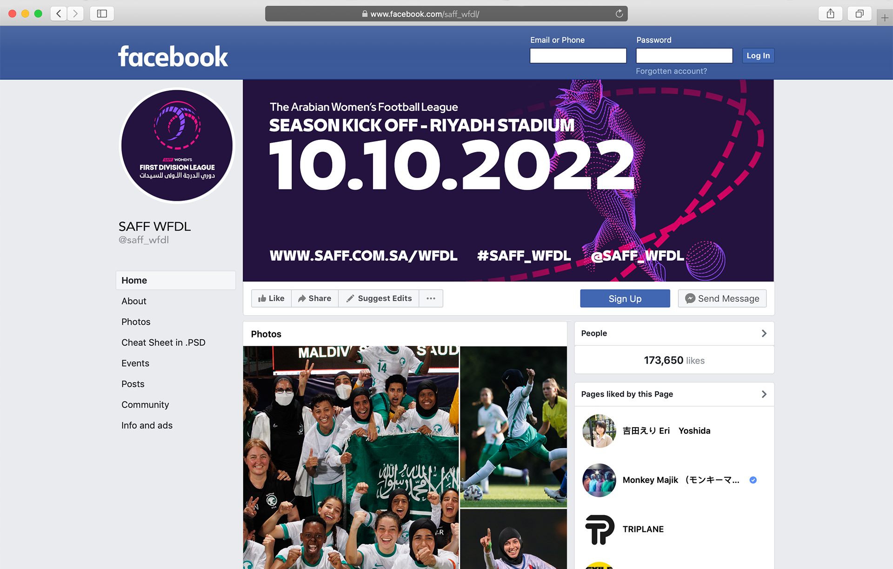Viewport: 893px width, 569px height.
Task: Click the Password input field
Action: point(684,56)
